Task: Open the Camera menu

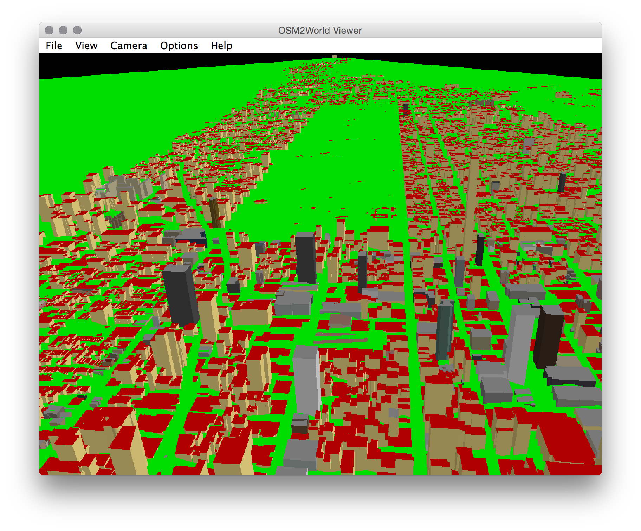Action: (x=129, y=46)
